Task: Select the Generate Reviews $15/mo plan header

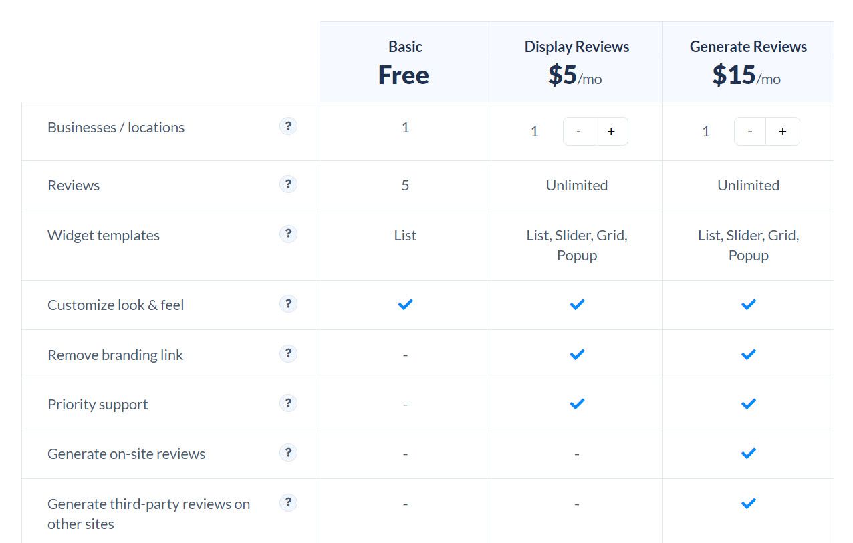Action: [748, 62]
